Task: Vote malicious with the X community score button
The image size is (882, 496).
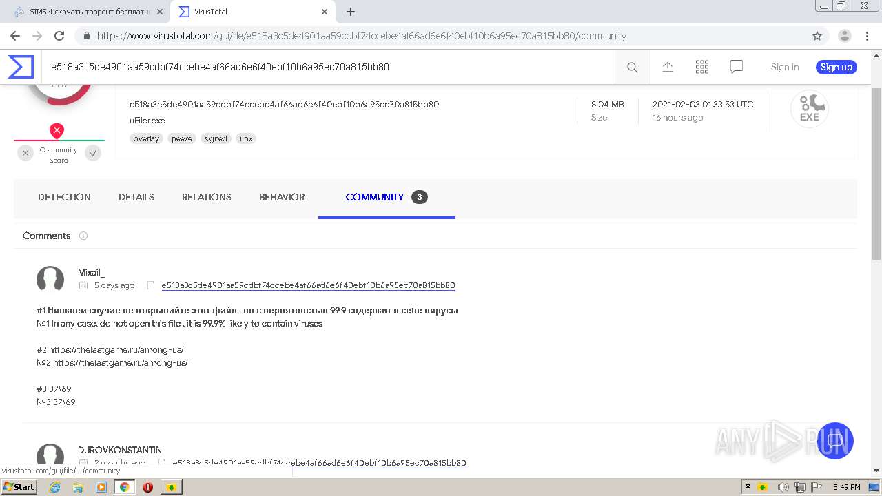Action: [x=25, y=154]
